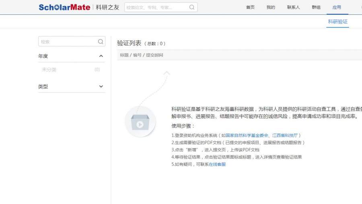The image size is (362, 204).
Task: Expand the 类型 filter section
Action: (101, 87)
